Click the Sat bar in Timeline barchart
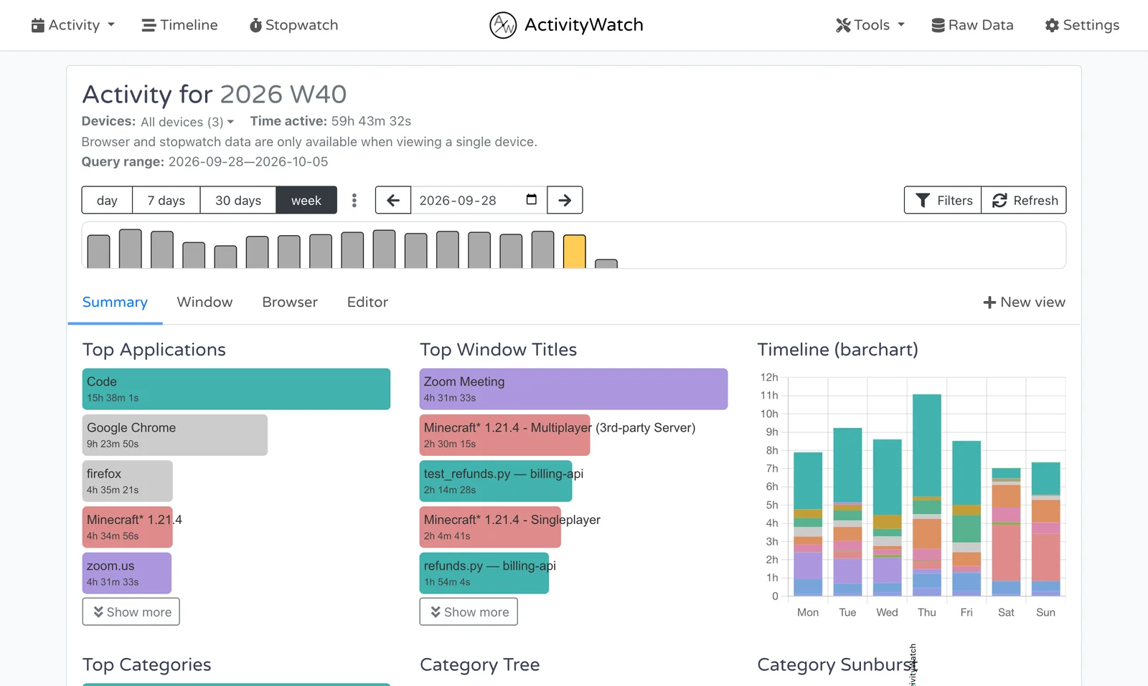Screen dimensions: 1148x686 pyautogui.click(x=1006, y=532)
